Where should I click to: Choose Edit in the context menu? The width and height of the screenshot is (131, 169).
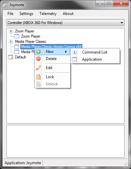(52, 68)
